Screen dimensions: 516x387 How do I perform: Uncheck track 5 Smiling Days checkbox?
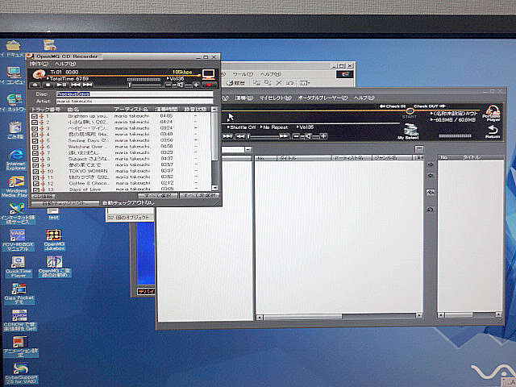pyautogui.click(x=35, y=140)
